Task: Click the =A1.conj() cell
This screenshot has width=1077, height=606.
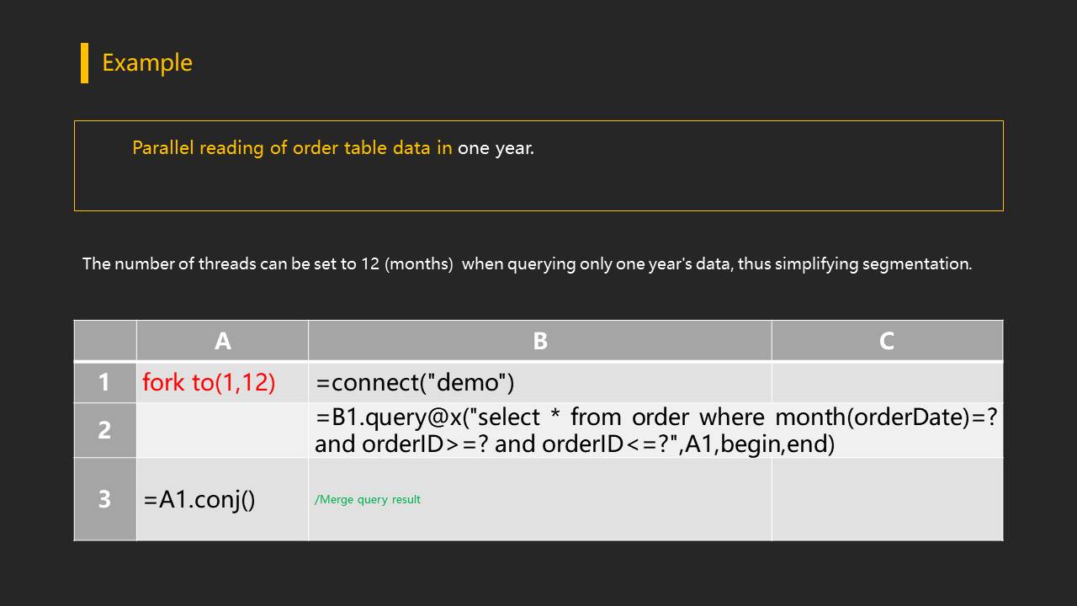Action: (x=199, y=500)
